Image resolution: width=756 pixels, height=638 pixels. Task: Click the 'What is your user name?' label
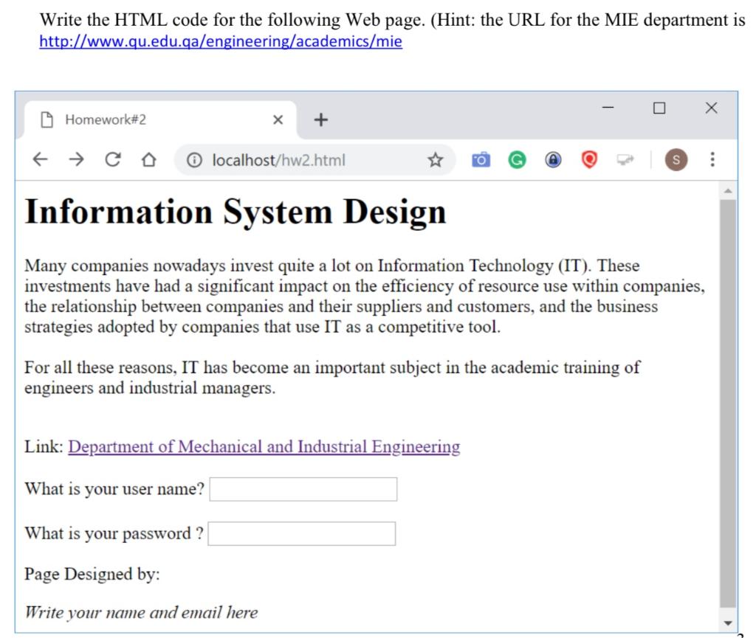coord(114,489)
